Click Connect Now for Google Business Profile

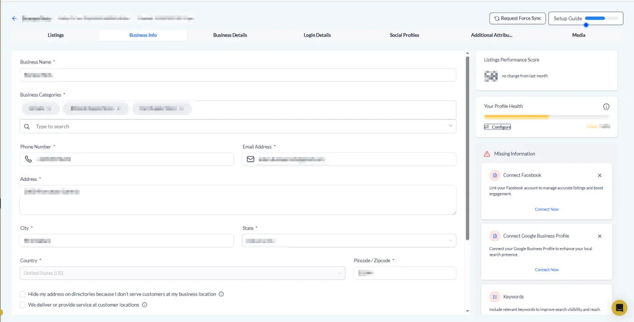point(547,270)
